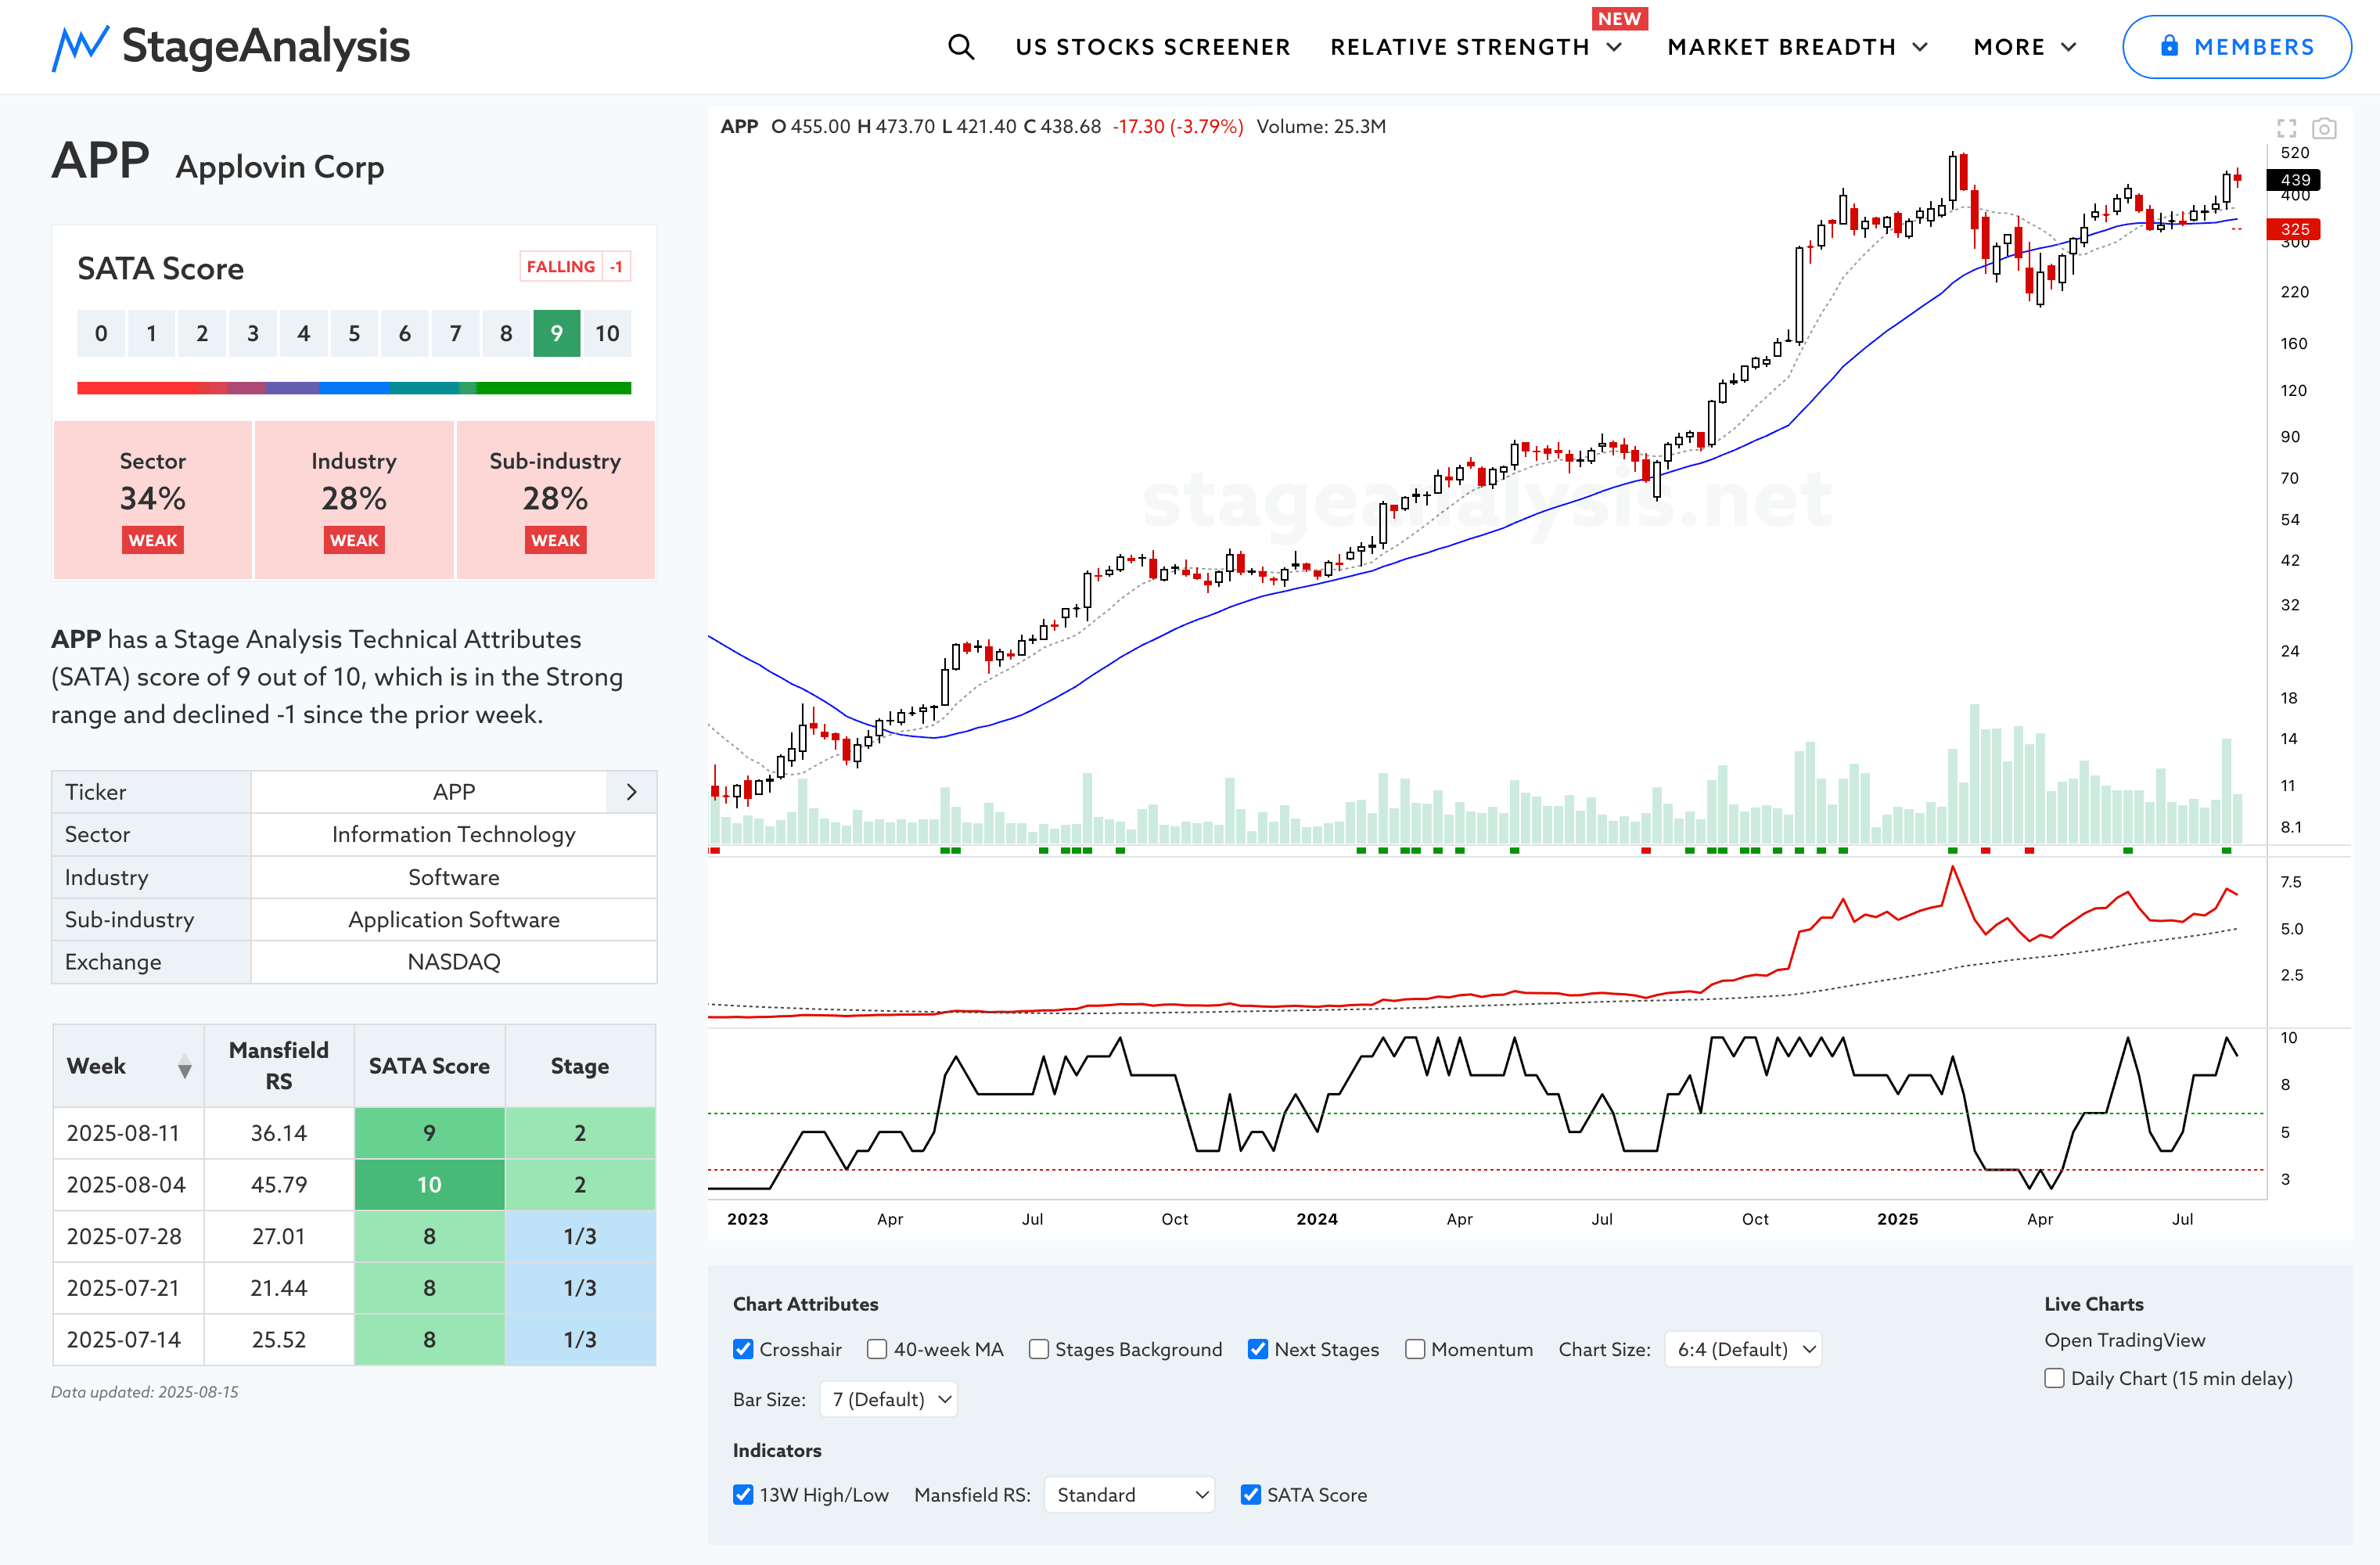Click the Sector 34% WEAK tile
The width and height of the screenshot is (2380, 1565).
153,500
